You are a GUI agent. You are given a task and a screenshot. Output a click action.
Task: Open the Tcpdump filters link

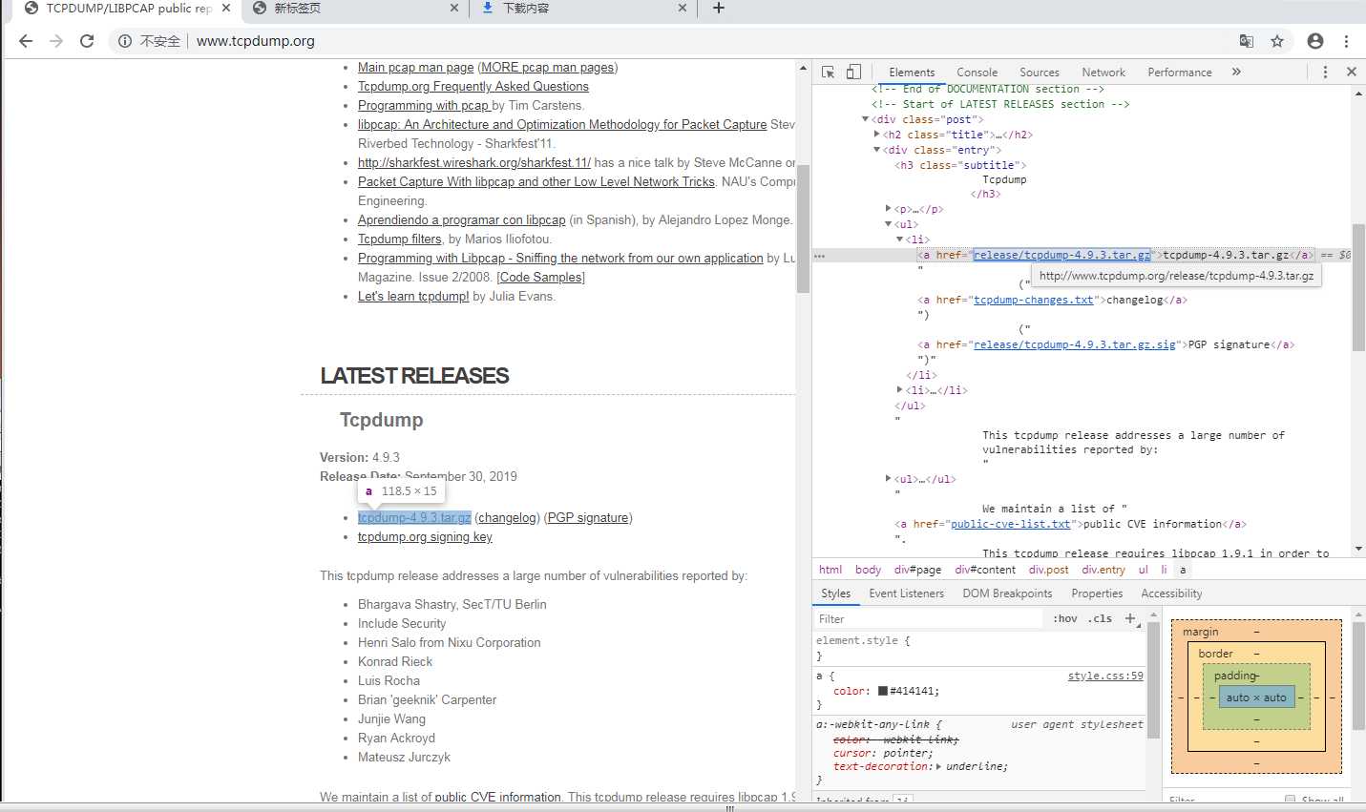point(400,239)
